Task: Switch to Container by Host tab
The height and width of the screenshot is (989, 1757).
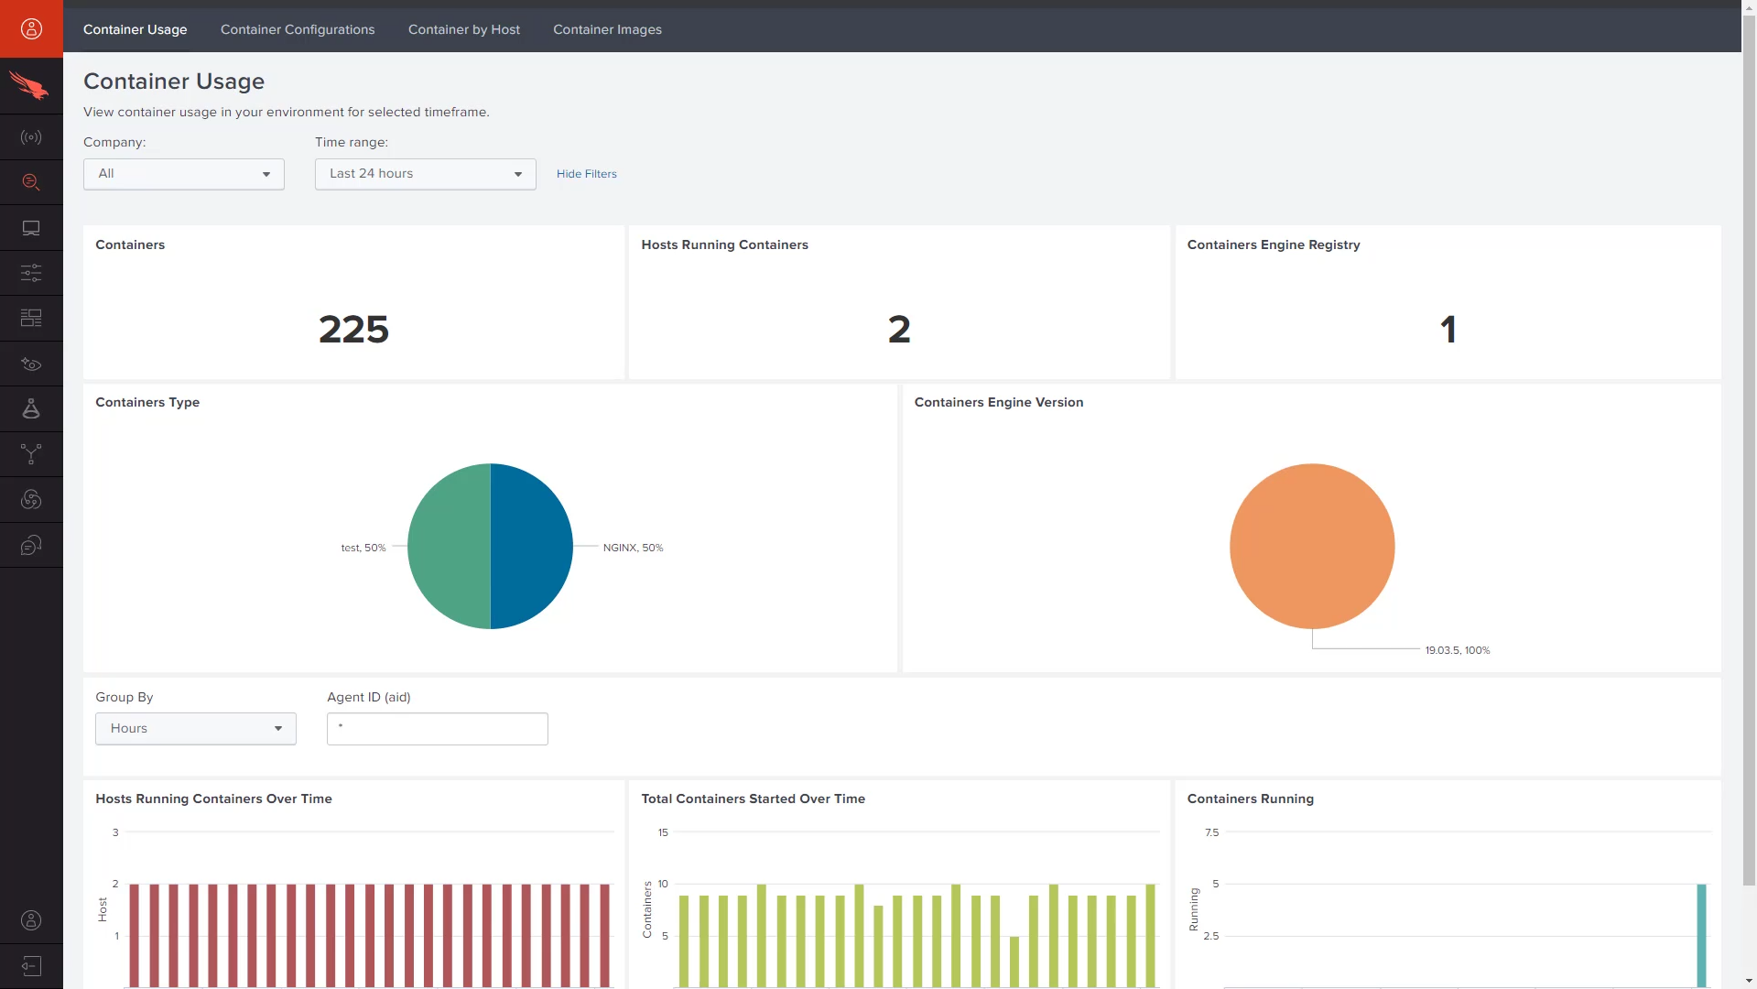Action: click(464, 29)
